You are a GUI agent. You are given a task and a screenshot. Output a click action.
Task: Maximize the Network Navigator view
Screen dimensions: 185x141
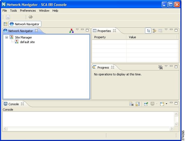87,30
